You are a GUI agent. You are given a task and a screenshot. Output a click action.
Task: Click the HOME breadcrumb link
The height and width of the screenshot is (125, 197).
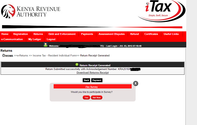pos(9,56)
